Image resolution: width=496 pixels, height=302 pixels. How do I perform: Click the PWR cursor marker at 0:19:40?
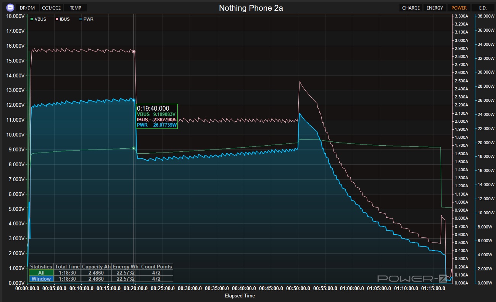pos(134,100)
